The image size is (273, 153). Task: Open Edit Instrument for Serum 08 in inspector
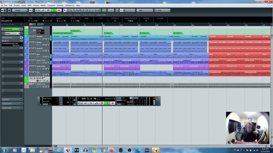(22, 29)
